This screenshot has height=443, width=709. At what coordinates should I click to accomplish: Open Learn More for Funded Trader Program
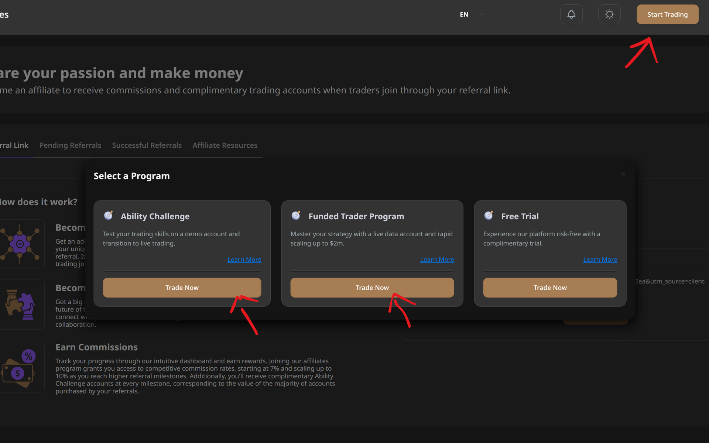437,260
